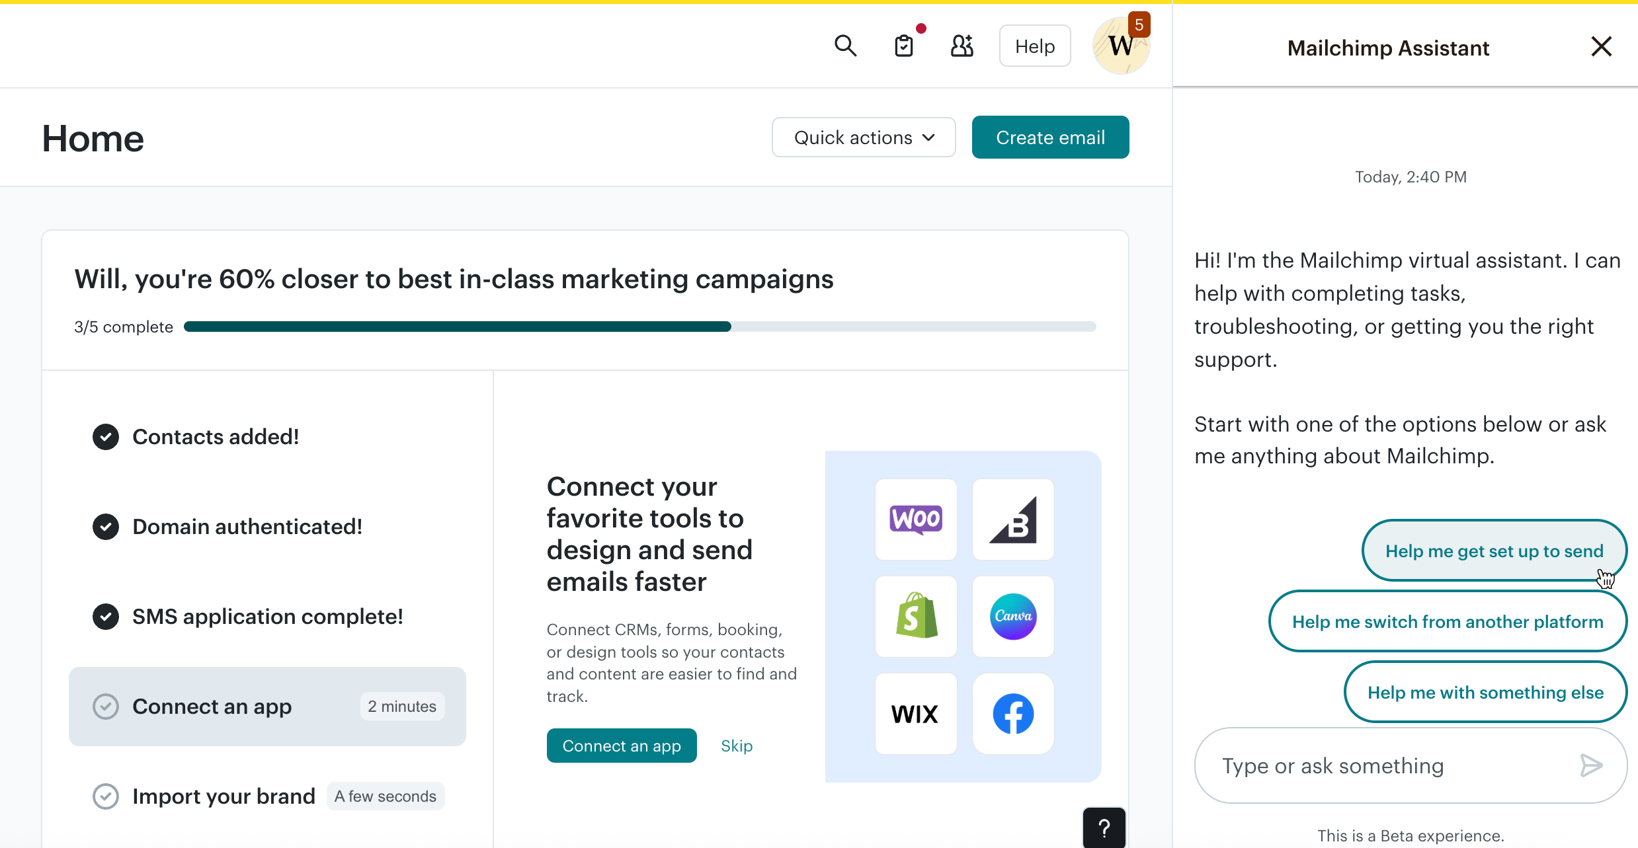
Task: Choose the Canva integration tile
Action: pyautogui.click(x=1013, y=617)
